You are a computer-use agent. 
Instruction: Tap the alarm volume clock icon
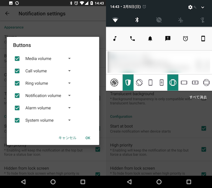pos(185,39)
